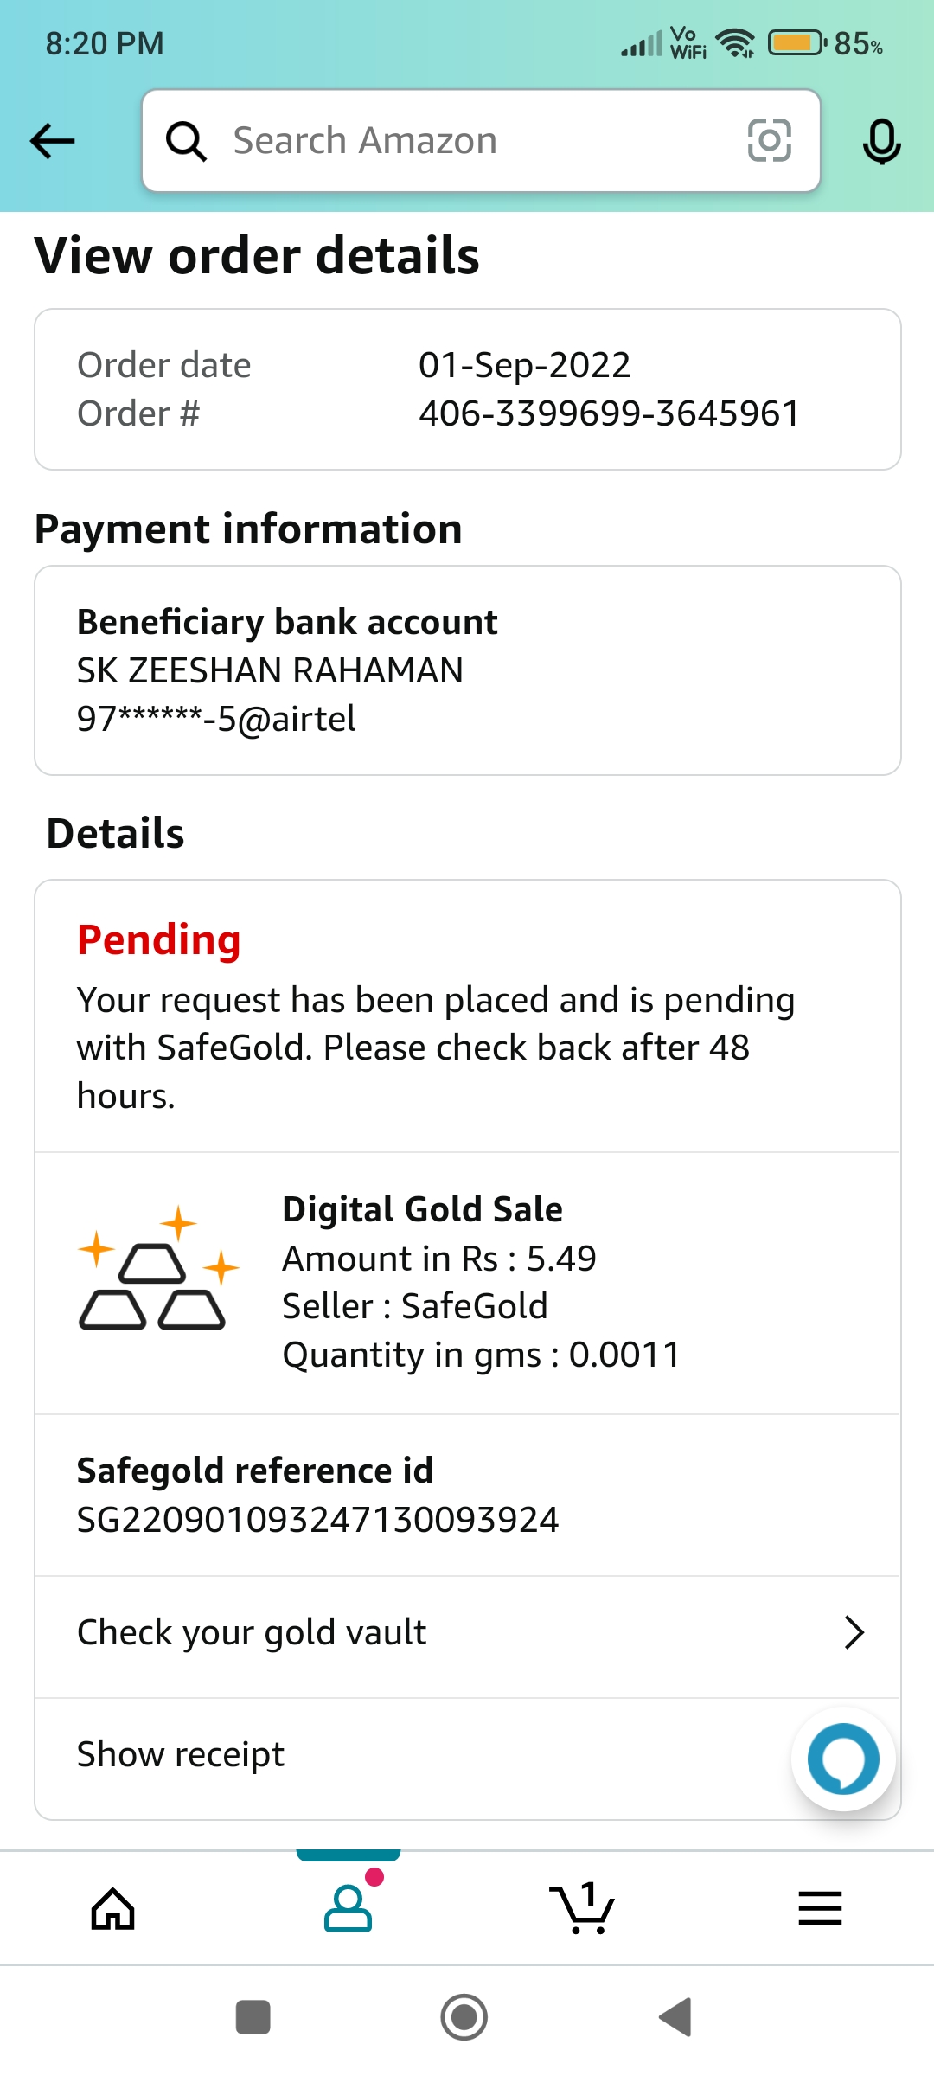The image size is (934, 2076).
Task: Go to the Home tab
Action: coord(113,1908)
